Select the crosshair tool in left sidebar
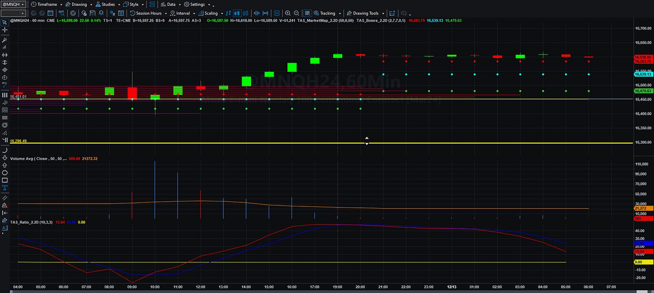Image resolution: width=654 pixels, height=293 pixels. (x=5, y=30)
